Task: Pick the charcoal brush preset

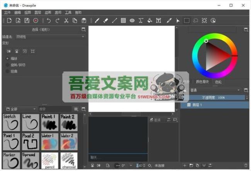Action: (x=69, y=161)
